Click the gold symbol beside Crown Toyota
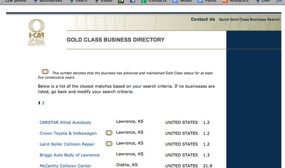Viewport: 285px width, 168px height. (x=109, y=133)
